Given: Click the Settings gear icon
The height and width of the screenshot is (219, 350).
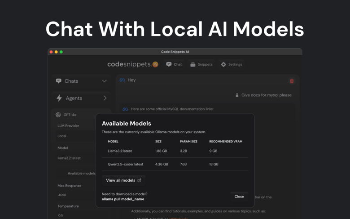Looking at the screenshot, I should point(223,64).
